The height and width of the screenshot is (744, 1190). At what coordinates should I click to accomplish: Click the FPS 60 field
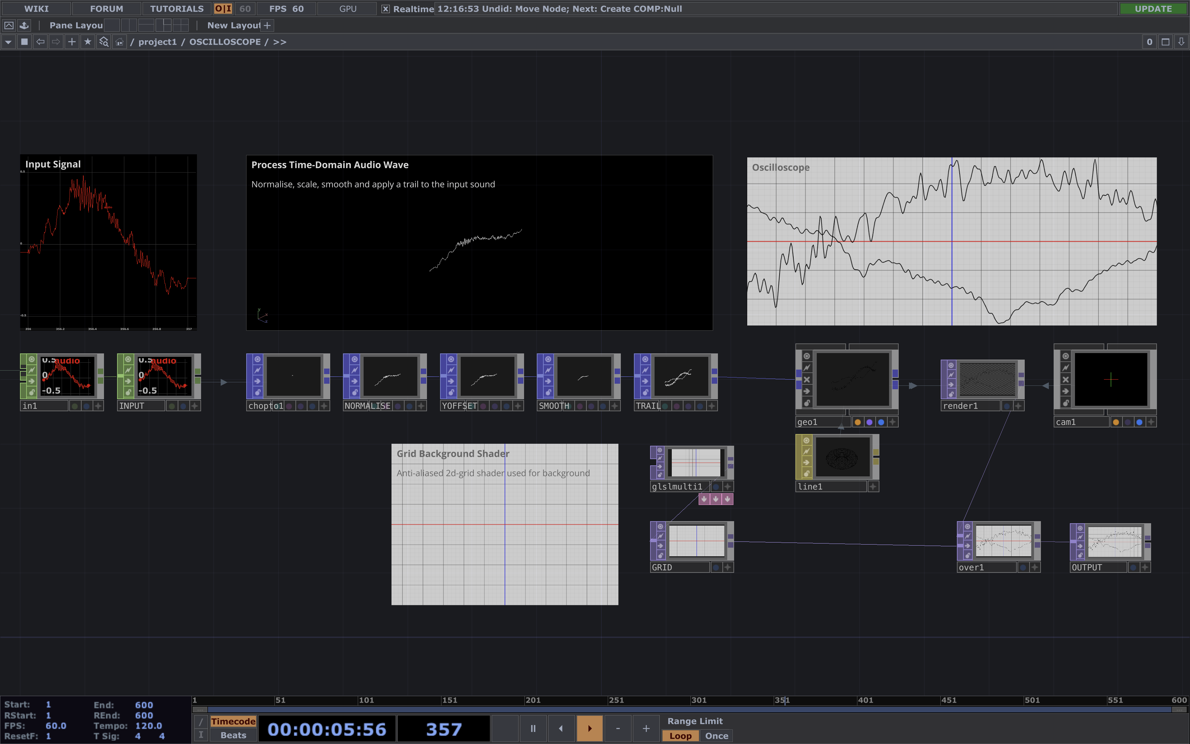(x=286, y=8)
